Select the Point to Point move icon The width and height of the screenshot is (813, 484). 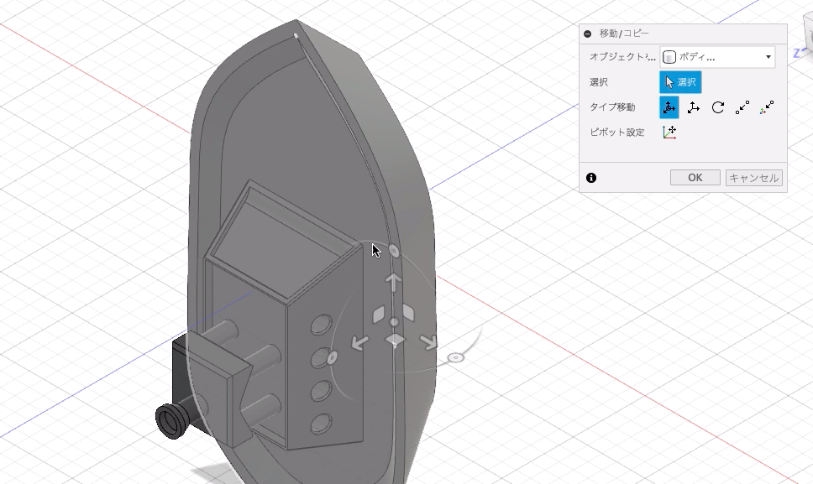742,107
